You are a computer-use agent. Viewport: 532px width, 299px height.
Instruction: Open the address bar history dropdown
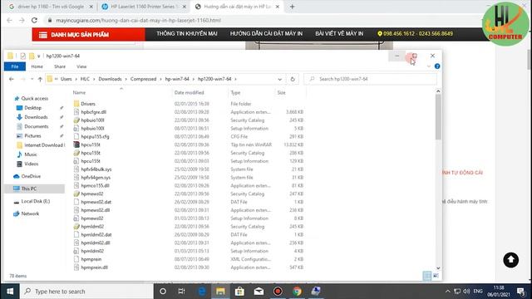click(279, 79)
